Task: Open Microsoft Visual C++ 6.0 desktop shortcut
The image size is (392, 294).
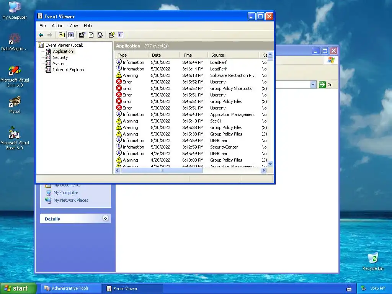Action: 15,76
